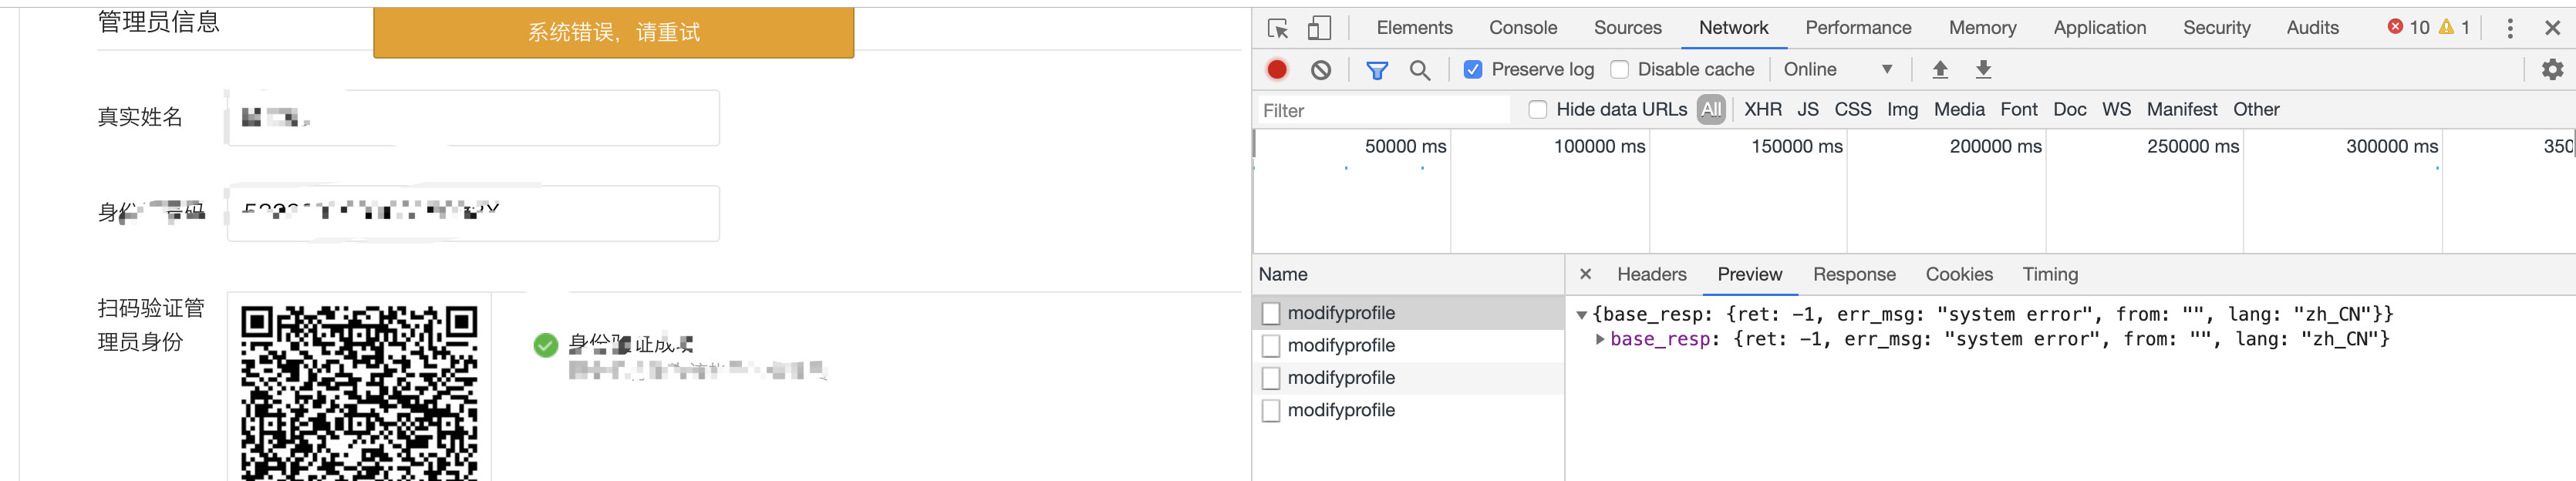Switch to the Elements tab
The height and width of the screenshot is (481, 2576).
[1414, 28]
